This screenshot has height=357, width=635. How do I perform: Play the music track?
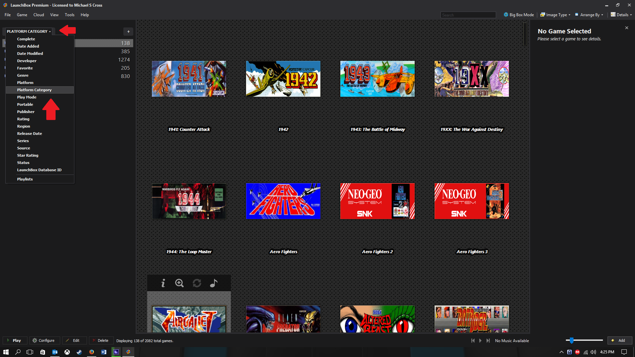coord(481,340)
